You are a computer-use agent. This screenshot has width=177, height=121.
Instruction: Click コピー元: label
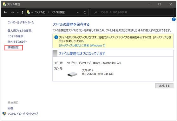[58, 63]
